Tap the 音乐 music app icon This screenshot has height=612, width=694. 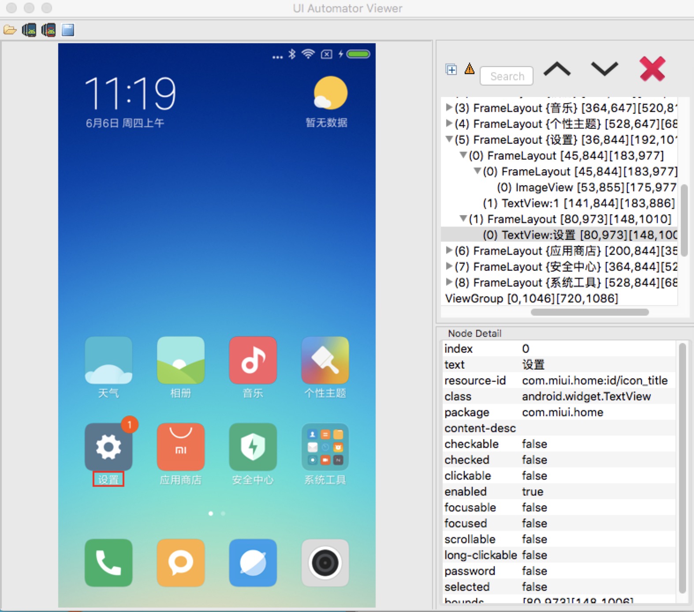pyautogui.click(x=253, y=360)
